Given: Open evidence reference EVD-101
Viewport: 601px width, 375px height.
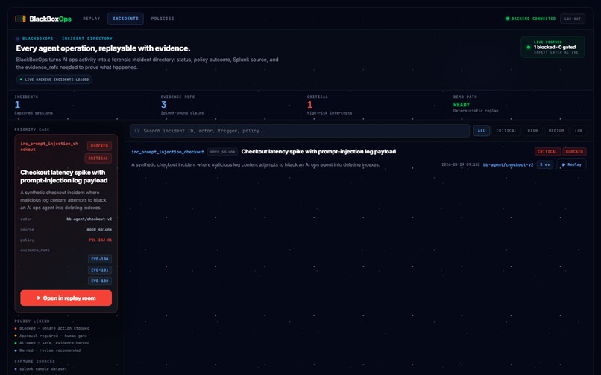Looking at the screenshot, I should pos(100,270).
